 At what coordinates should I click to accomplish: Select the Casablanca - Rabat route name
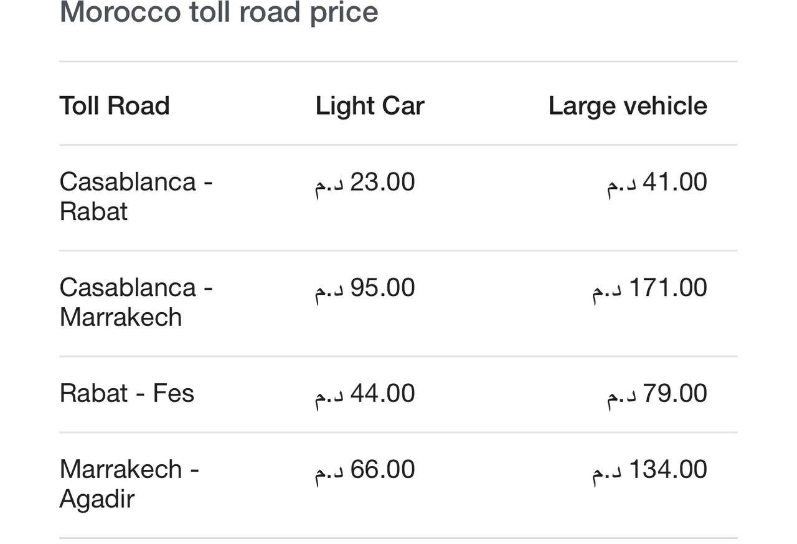[x=136, y=196]
